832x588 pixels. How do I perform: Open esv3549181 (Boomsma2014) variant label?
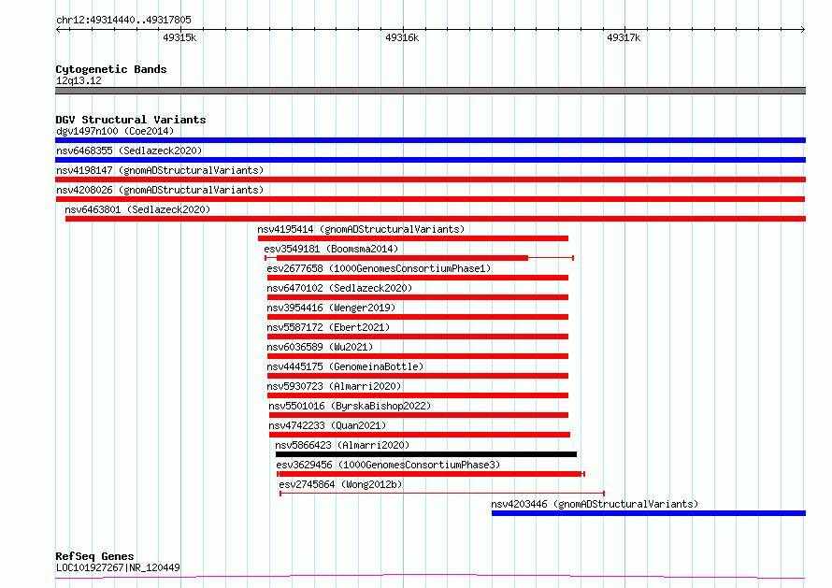331,249
